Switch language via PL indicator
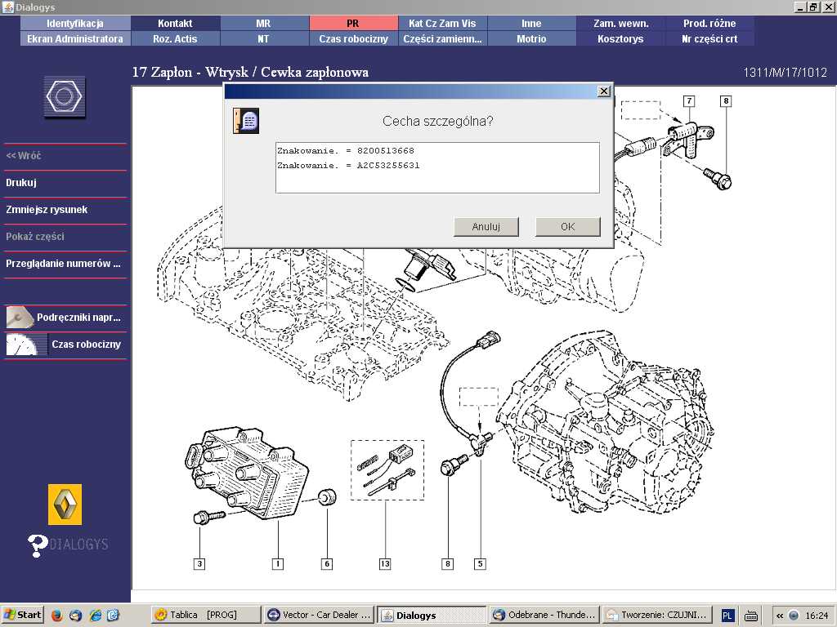The height and width of the screenshot is (627, 837). pyautogui.click(x=727, y=616)
